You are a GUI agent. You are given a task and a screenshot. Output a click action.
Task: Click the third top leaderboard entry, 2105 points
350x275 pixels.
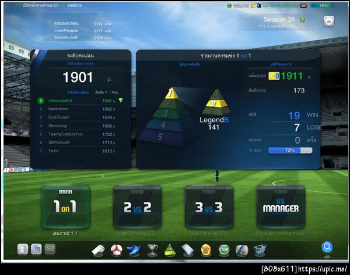click(79, 37)
